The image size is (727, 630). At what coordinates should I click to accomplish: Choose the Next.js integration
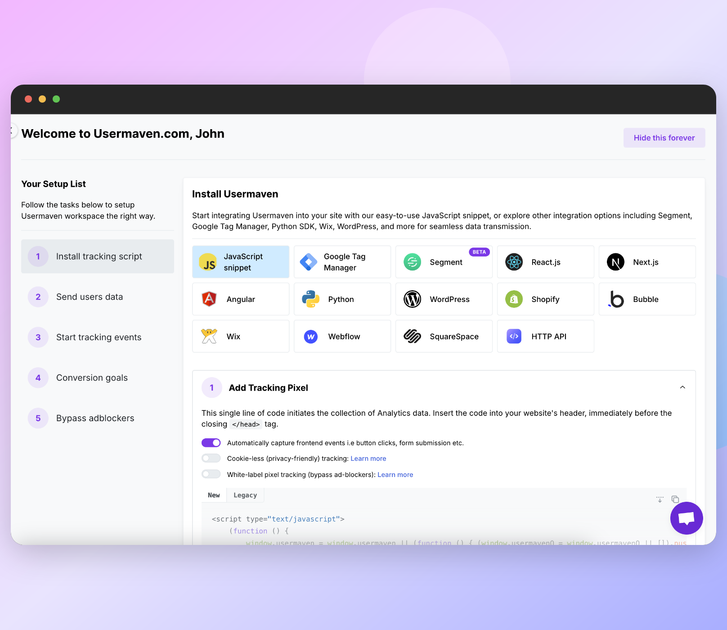pos(647,262)
